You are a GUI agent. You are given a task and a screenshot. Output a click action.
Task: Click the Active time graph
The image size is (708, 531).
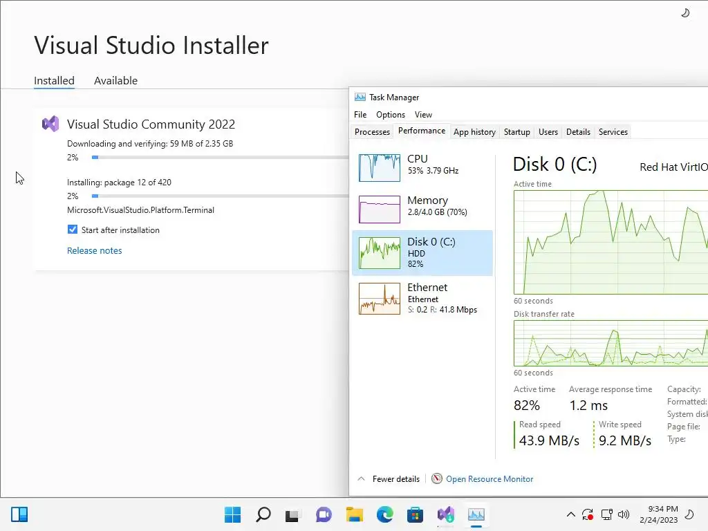click(x=611, y=242)
